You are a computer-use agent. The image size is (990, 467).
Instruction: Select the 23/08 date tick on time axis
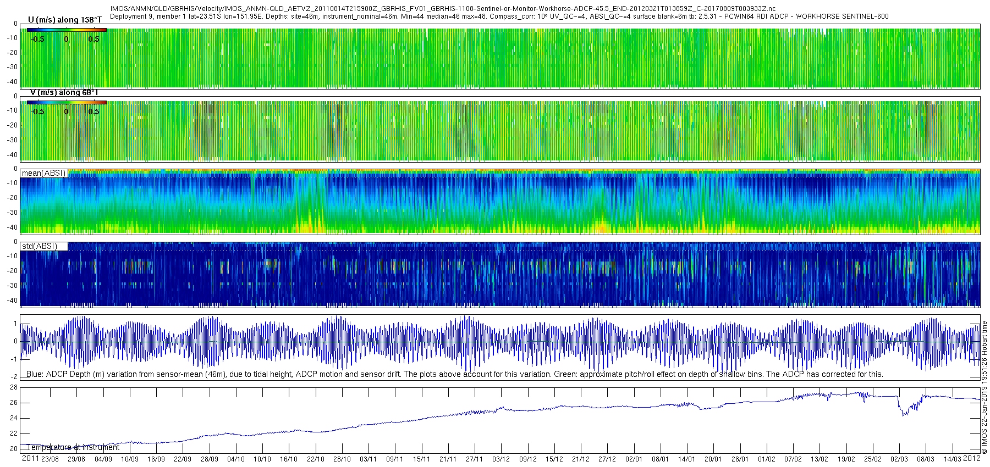coord(50,459)
